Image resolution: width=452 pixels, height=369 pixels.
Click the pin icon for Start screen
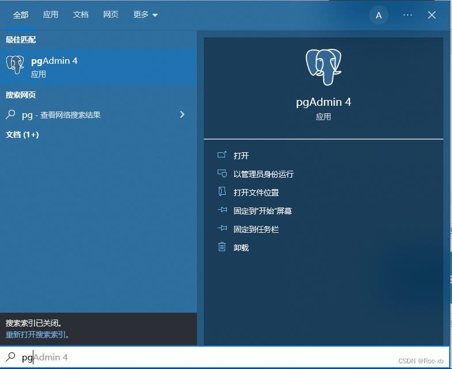click(x=222, y=210)
